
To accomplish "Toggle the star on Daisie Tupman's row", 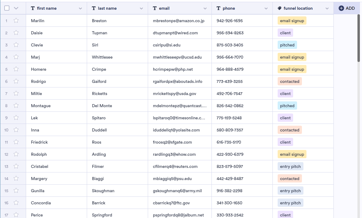I will [16, 33].
